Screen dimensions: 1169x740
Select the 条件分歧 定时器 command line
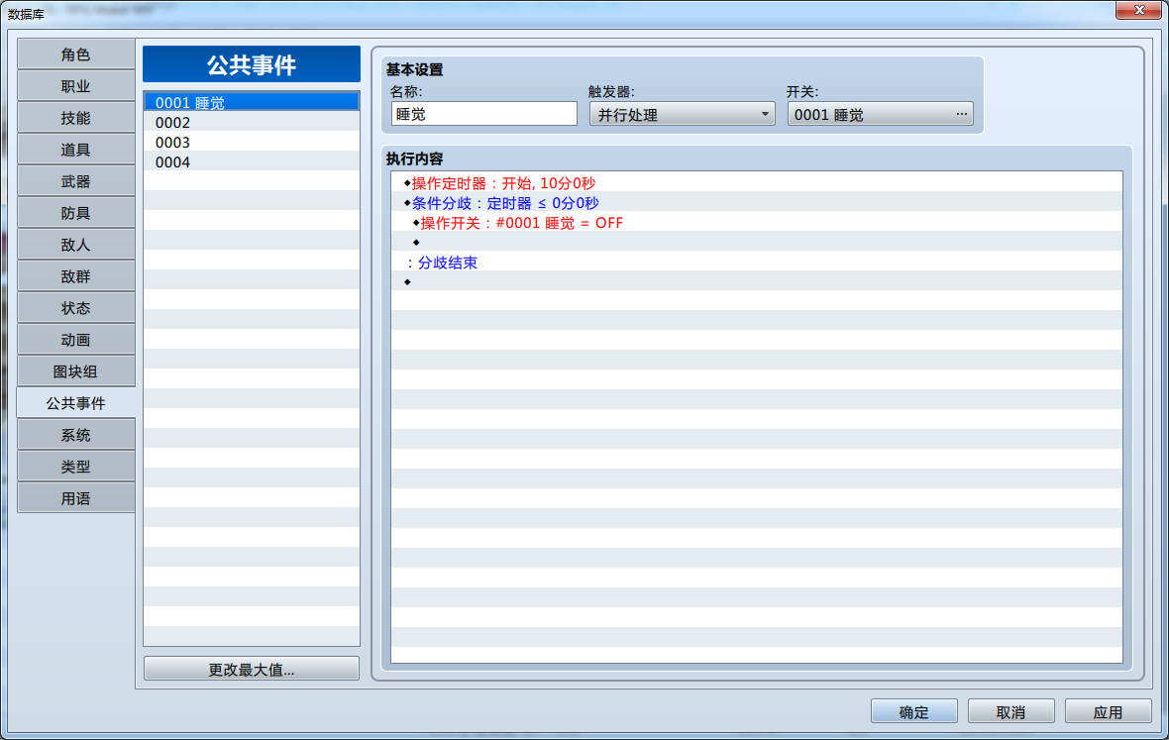[x=757, y=203]
